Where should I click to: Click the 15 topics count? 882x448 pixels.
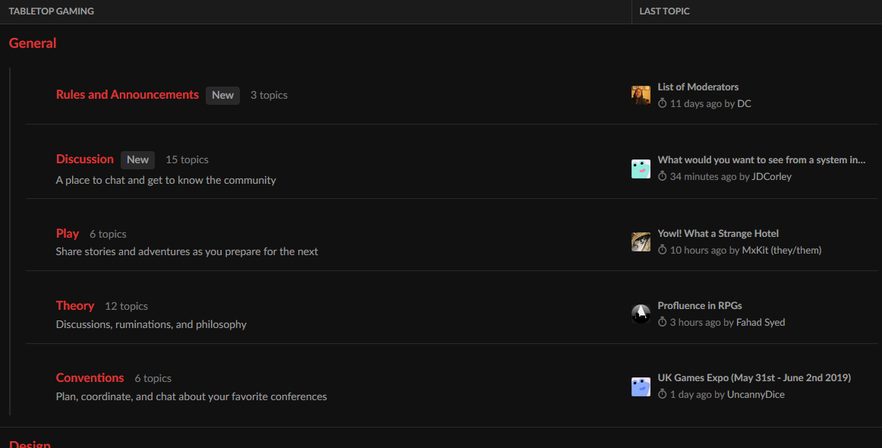(187, 160)
